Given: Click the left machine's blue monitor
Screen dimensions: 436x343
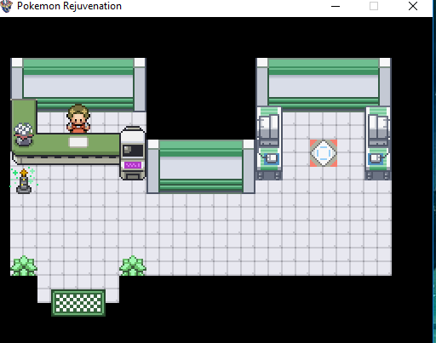Looking at the screenshot, I should [x=271, y=158].
